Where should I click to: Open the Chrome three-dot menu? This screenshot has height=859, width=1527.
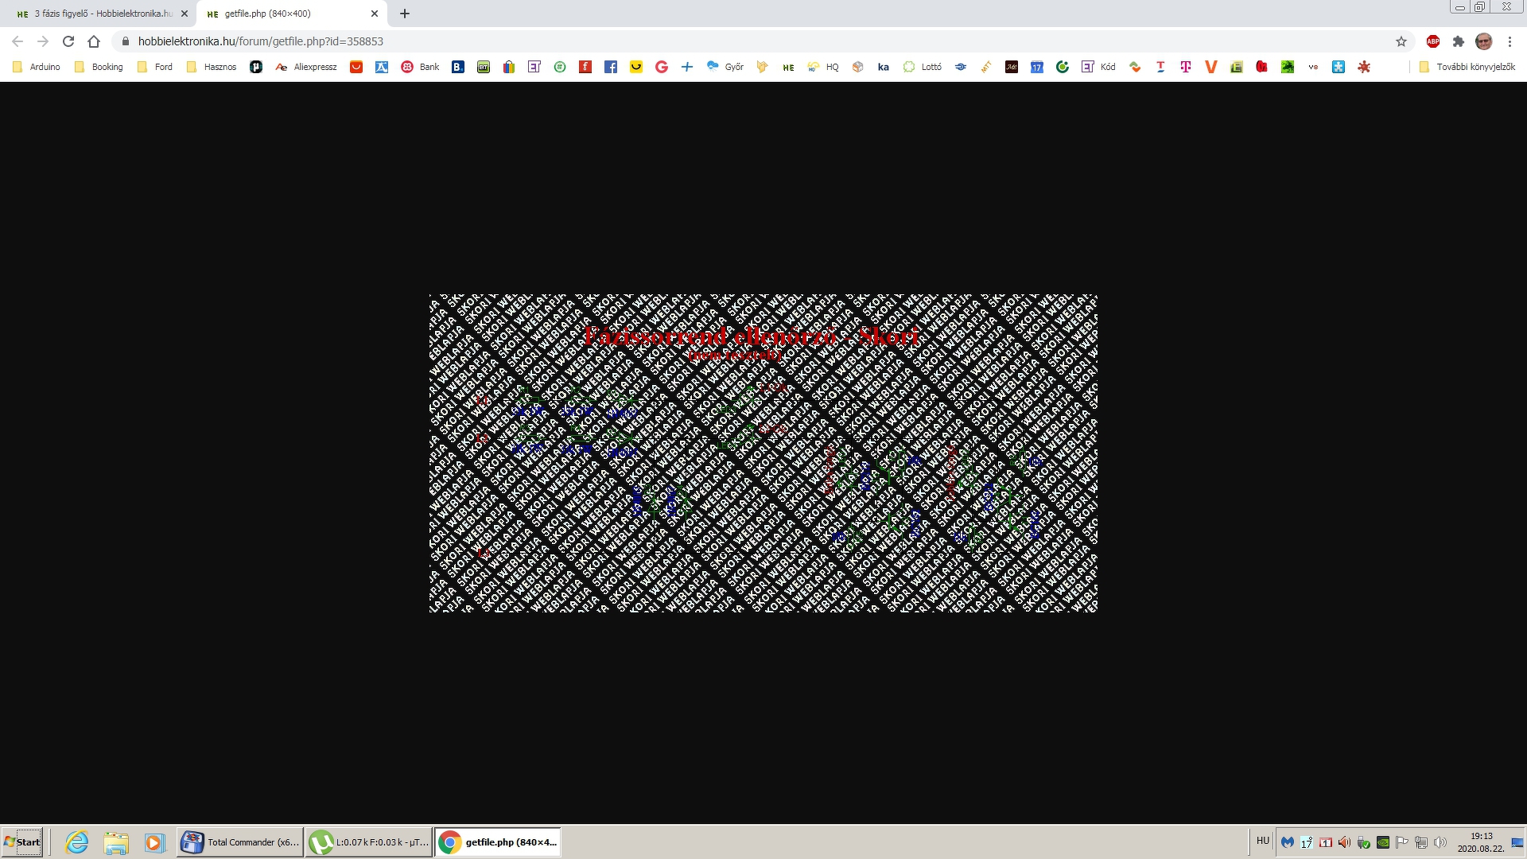pos(1510,41)
